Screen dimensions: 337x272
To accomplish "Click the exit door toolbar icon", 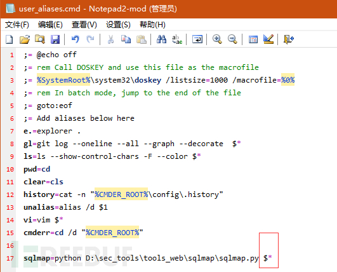I will point(288,39).
